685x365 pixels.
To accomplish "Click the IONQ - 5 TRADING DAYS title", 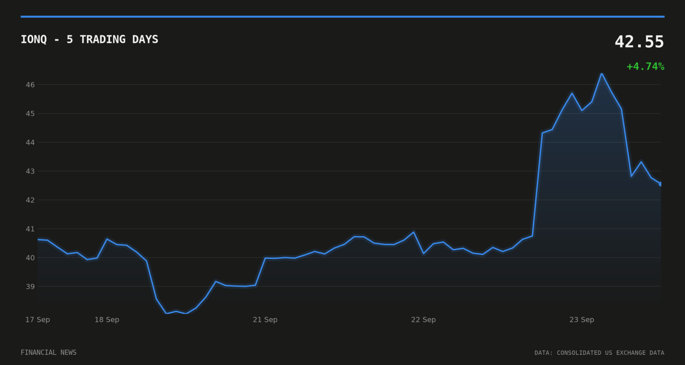I will [89, 40].
